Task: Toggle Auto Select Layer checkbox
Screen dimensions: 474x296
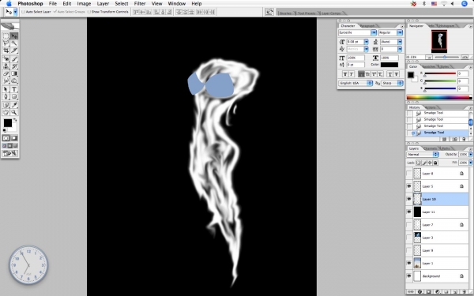Action: (x=23, y=12)
